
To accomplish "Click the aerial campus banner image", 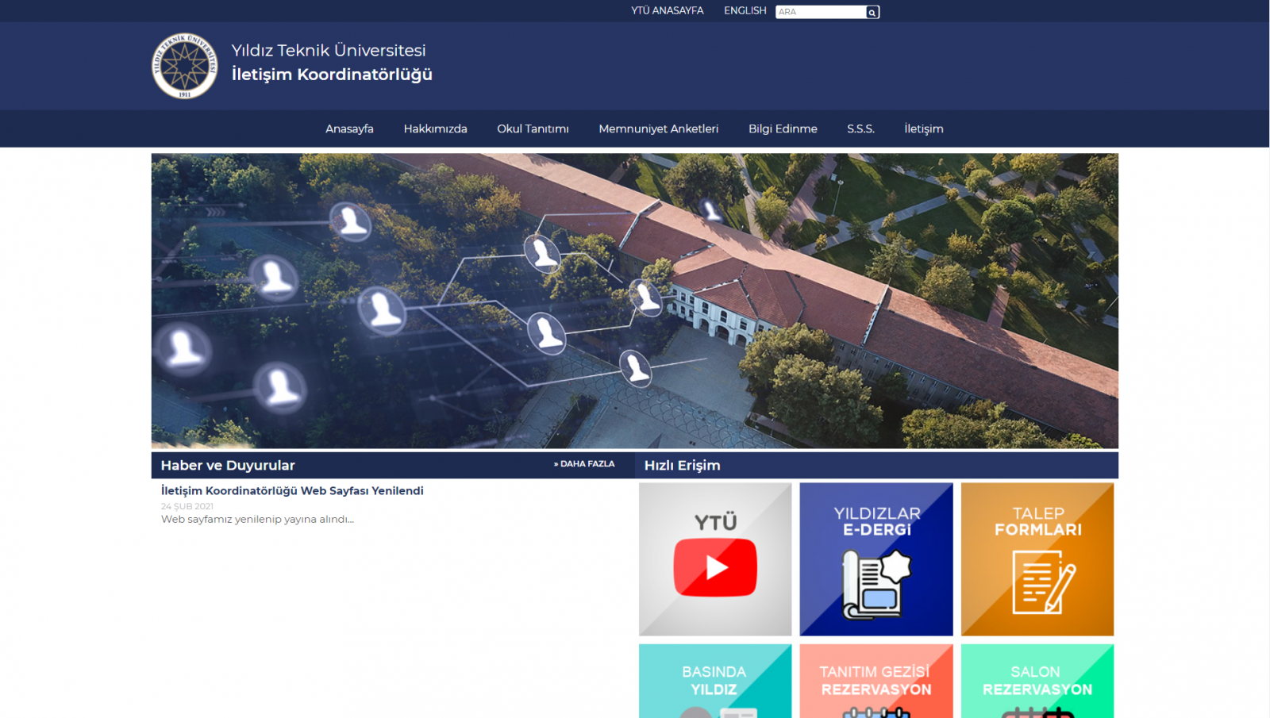I will 635,301.
